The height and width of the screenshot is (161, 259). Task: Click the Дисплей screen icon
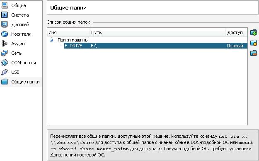tap(5, 24)
